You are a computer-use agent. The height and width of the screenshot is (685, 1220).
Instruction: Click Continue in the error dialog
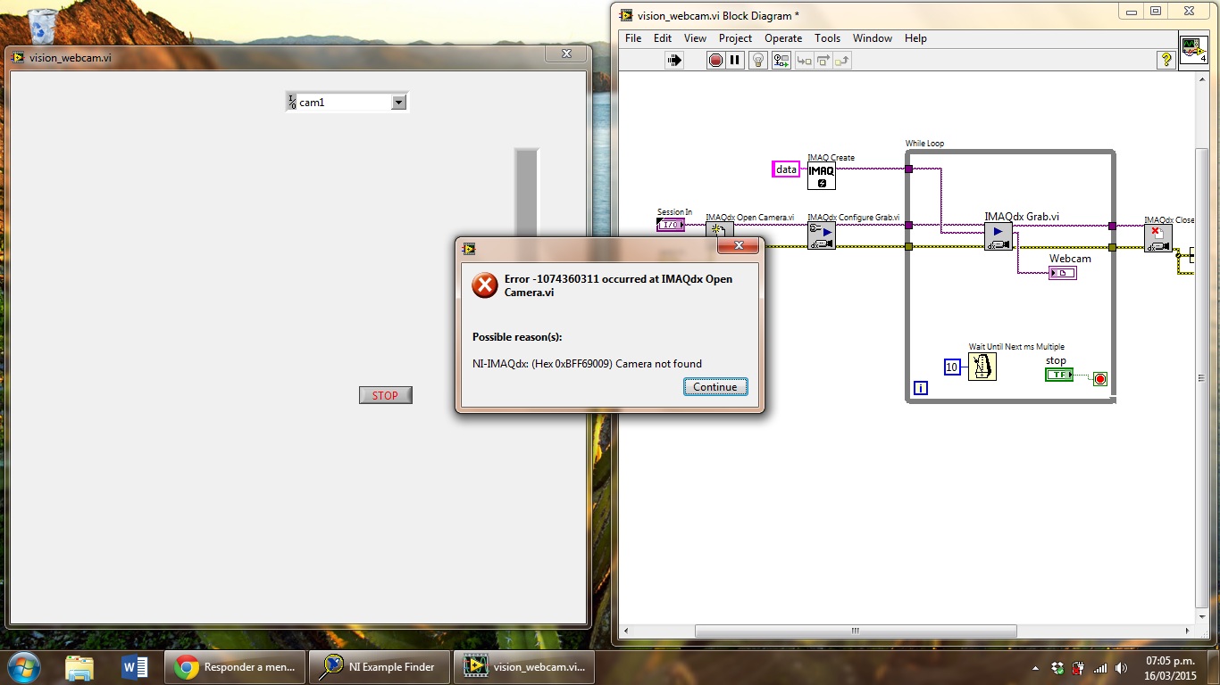[715, 386]
